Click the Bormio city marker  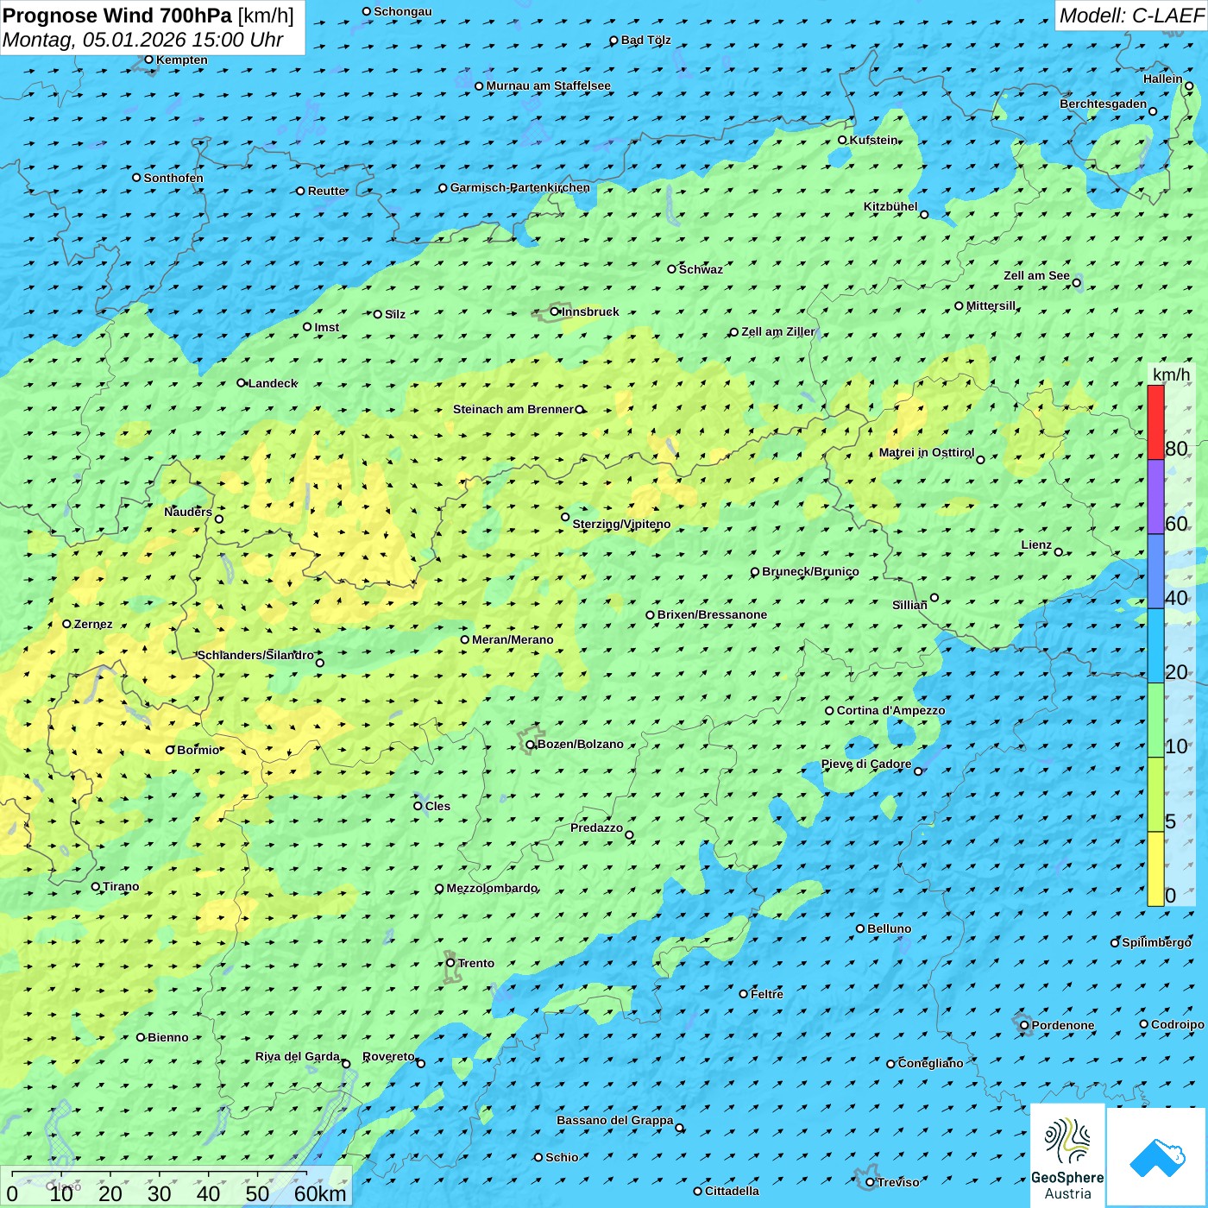click(170, 750)
